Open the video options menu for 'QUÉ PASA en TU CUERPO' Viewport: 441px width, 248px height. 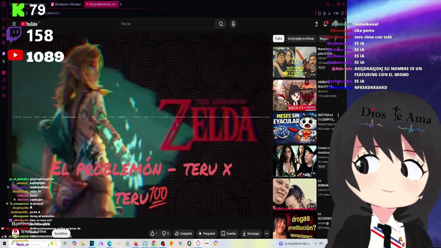point(338,115)
